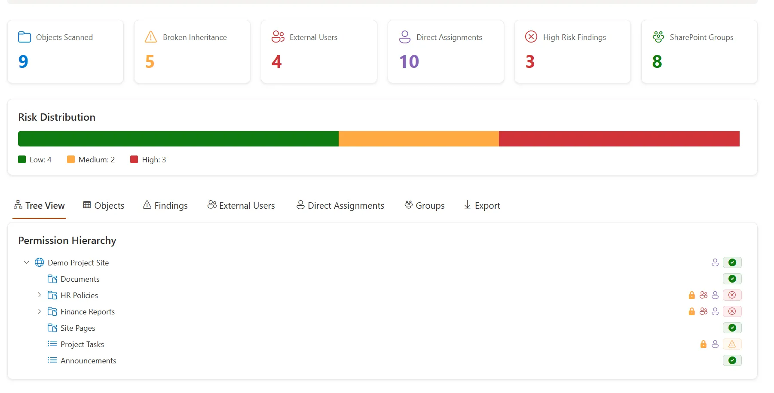Click the green Low legend swatch
Screen dimensions: 774x393
(x=22, y=159)
